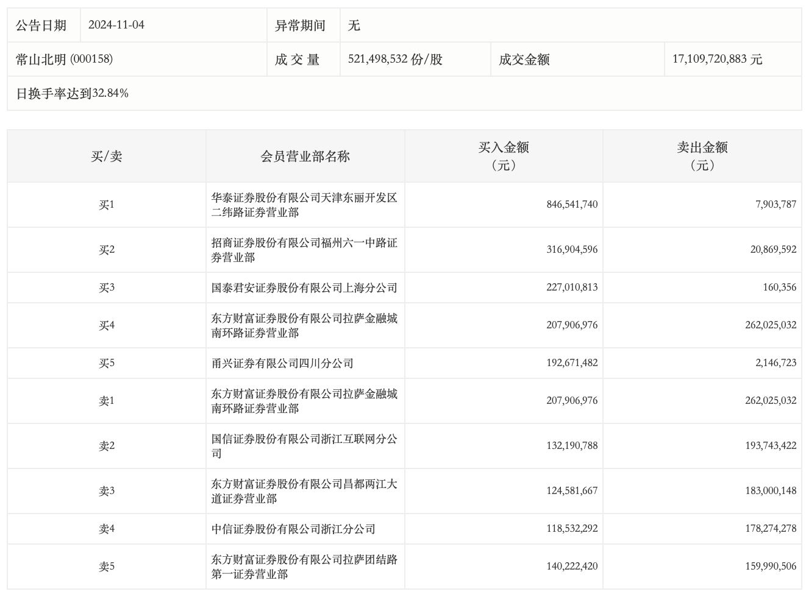Image resolution: width=806 pixels, height=597 pixels.
Task: Select the sell amount 193,743,422 cell
Action: pos(770,446)
